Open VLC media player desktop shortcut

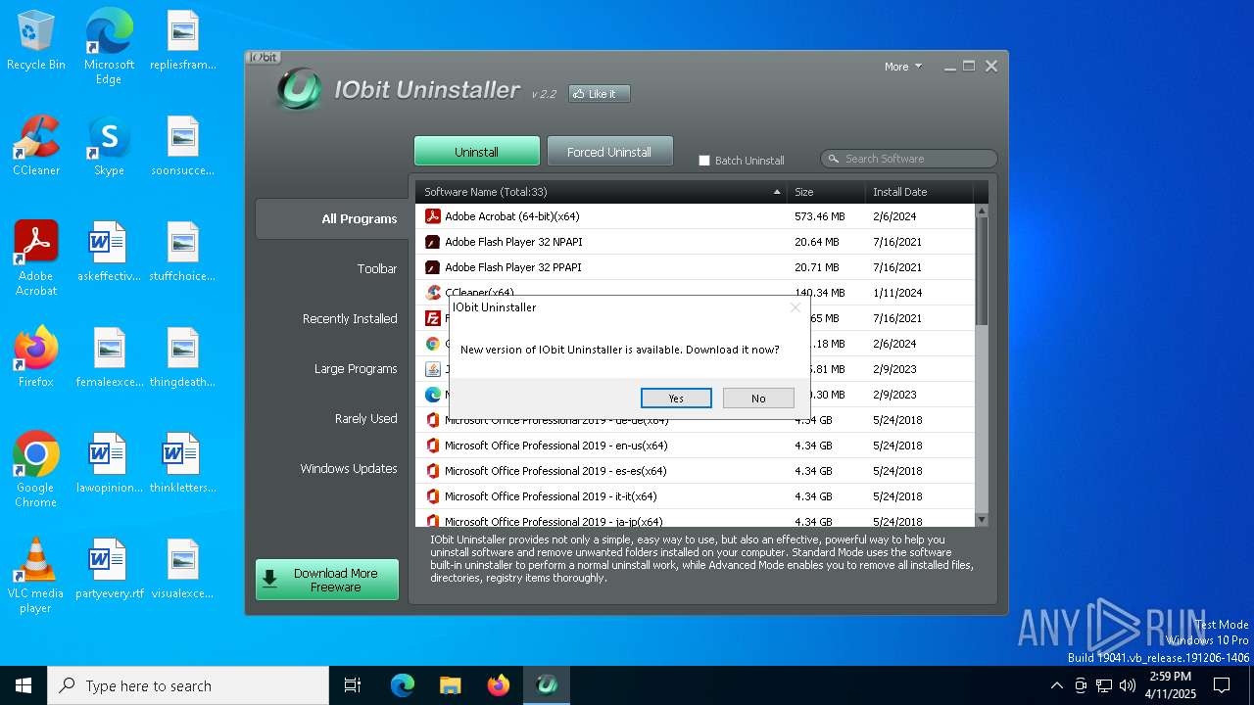pos(36,576)
